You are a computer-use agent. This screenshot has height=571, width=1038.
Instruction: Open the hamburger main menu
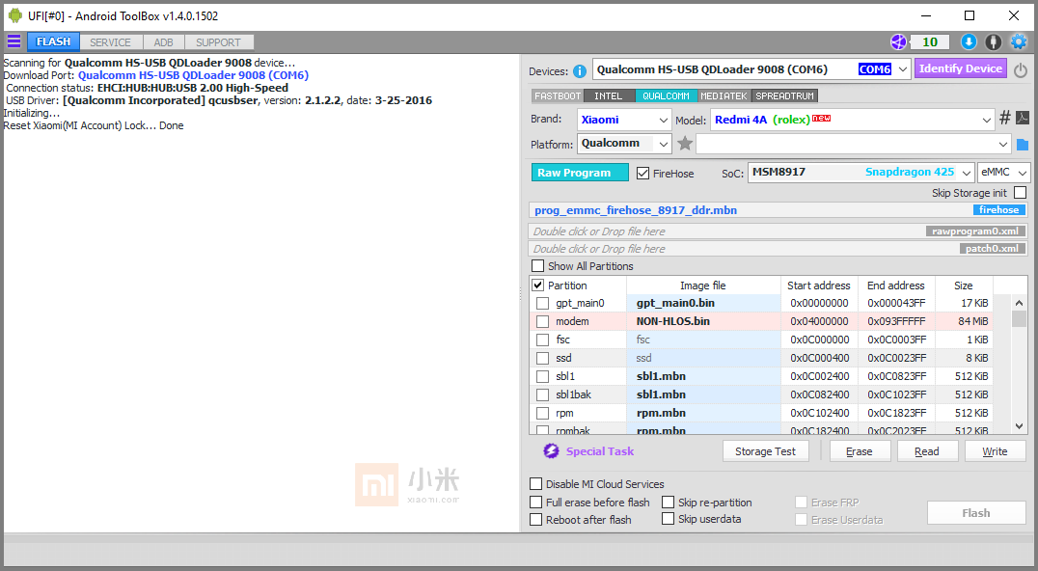(x=14, y=41)
